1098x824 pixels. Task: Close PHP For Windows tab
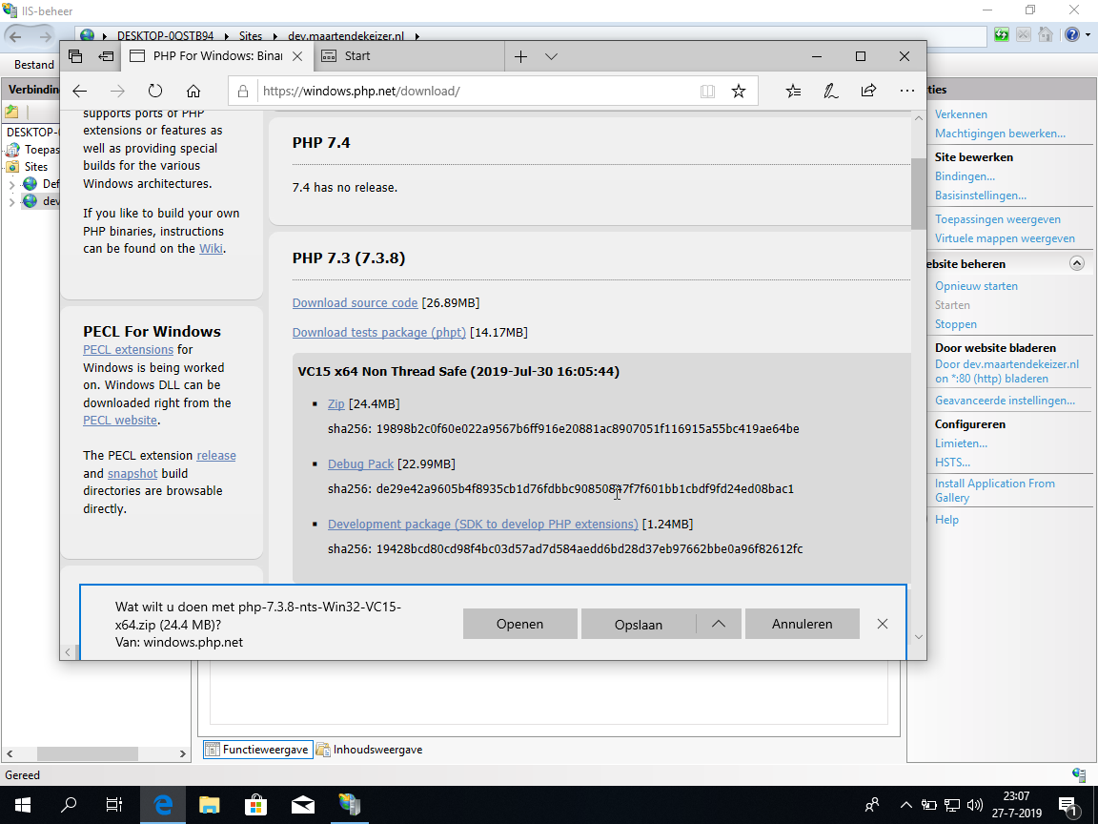point(297,57)
